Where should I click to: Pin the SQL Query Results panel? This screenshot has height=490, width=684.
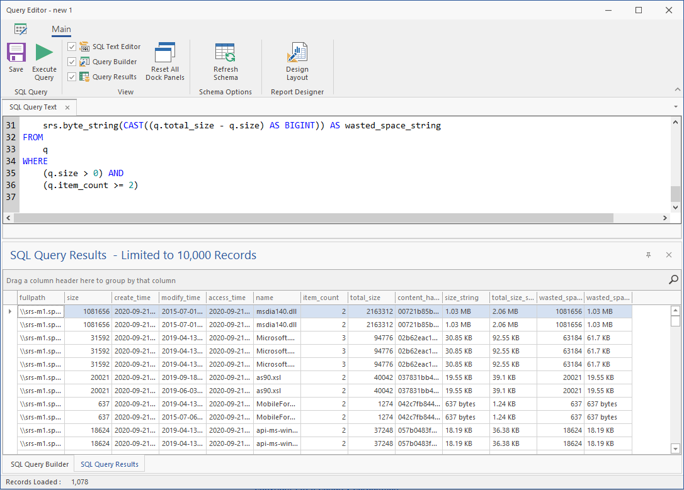pyautogui.click(x=649, y=255)
